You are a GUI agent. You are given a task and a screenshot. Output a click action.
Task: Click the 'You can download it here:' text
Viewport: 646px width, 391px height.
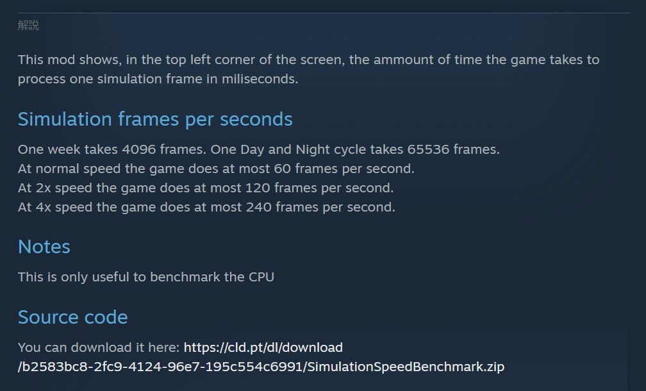[x=99, y=347]
